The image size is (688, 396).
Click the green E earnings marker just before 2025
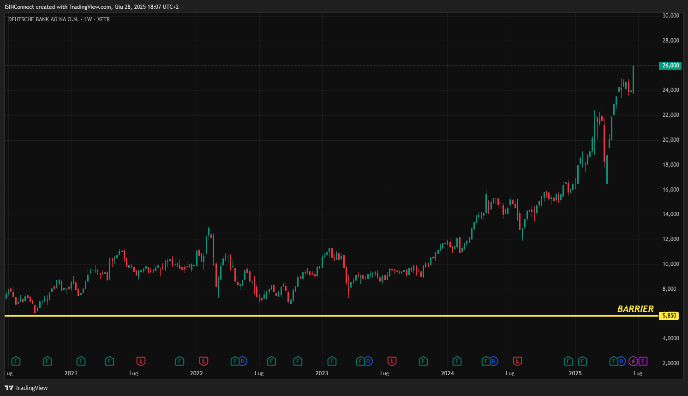568,361
